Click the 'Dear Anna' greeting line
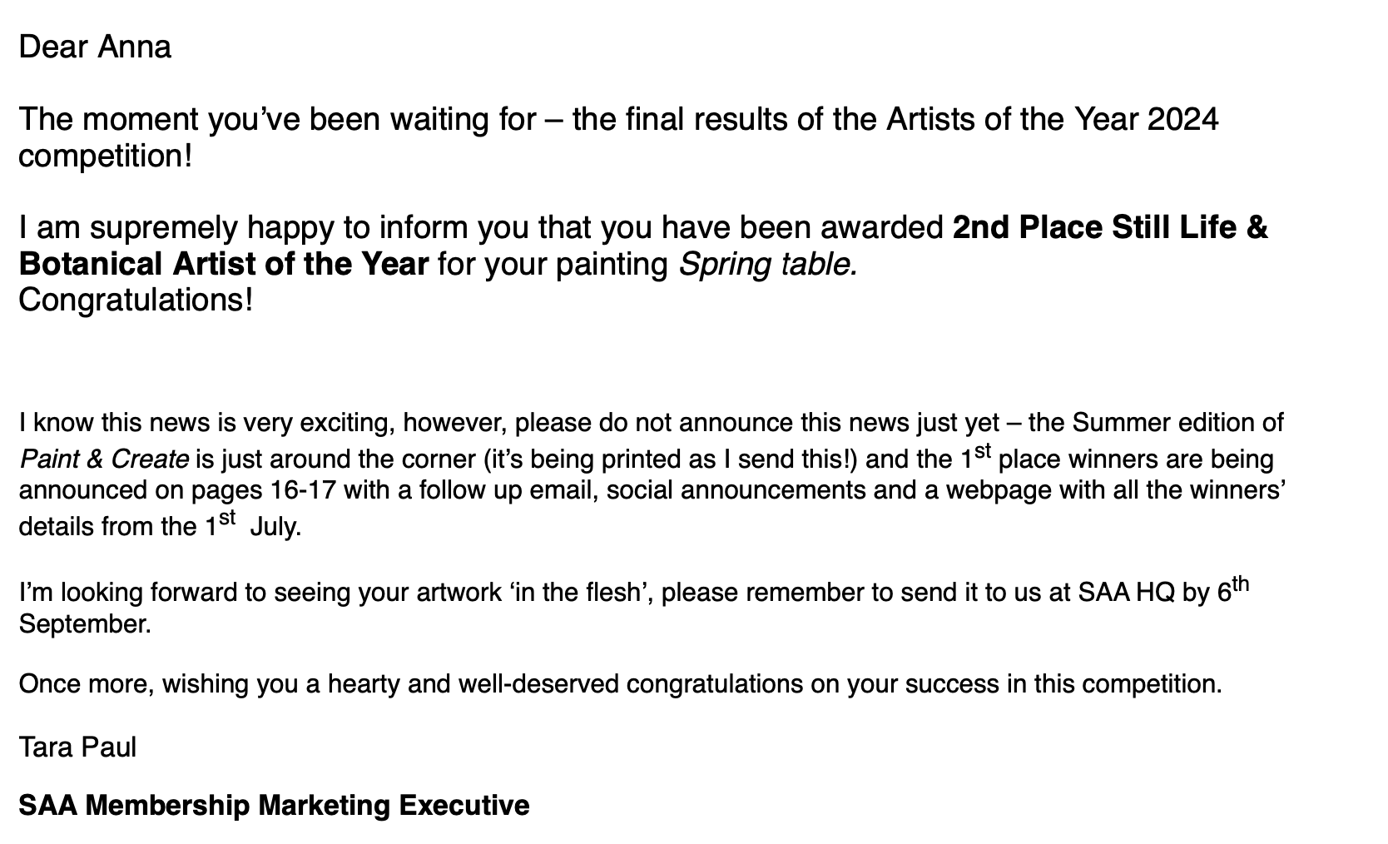 95,47
